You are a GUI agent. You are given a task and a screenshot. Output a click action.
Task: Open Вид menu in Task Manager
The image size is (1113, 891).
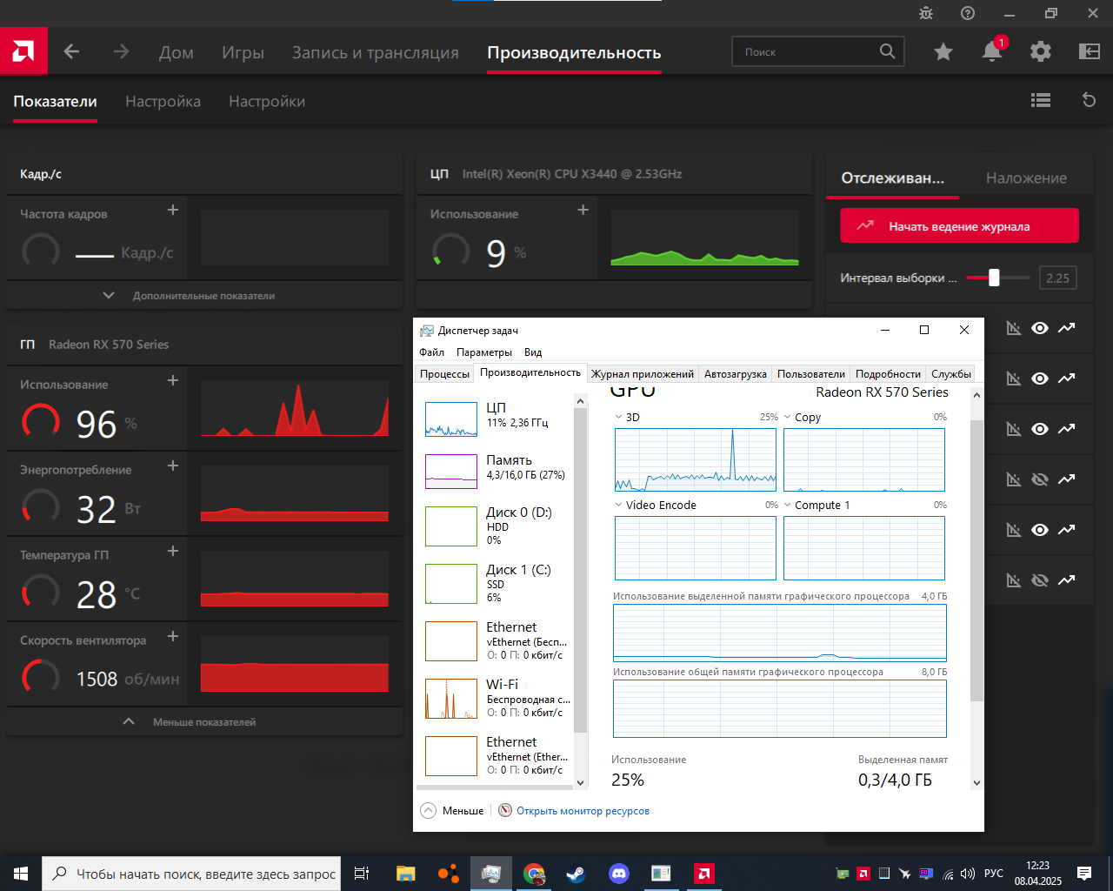point(533,352)
